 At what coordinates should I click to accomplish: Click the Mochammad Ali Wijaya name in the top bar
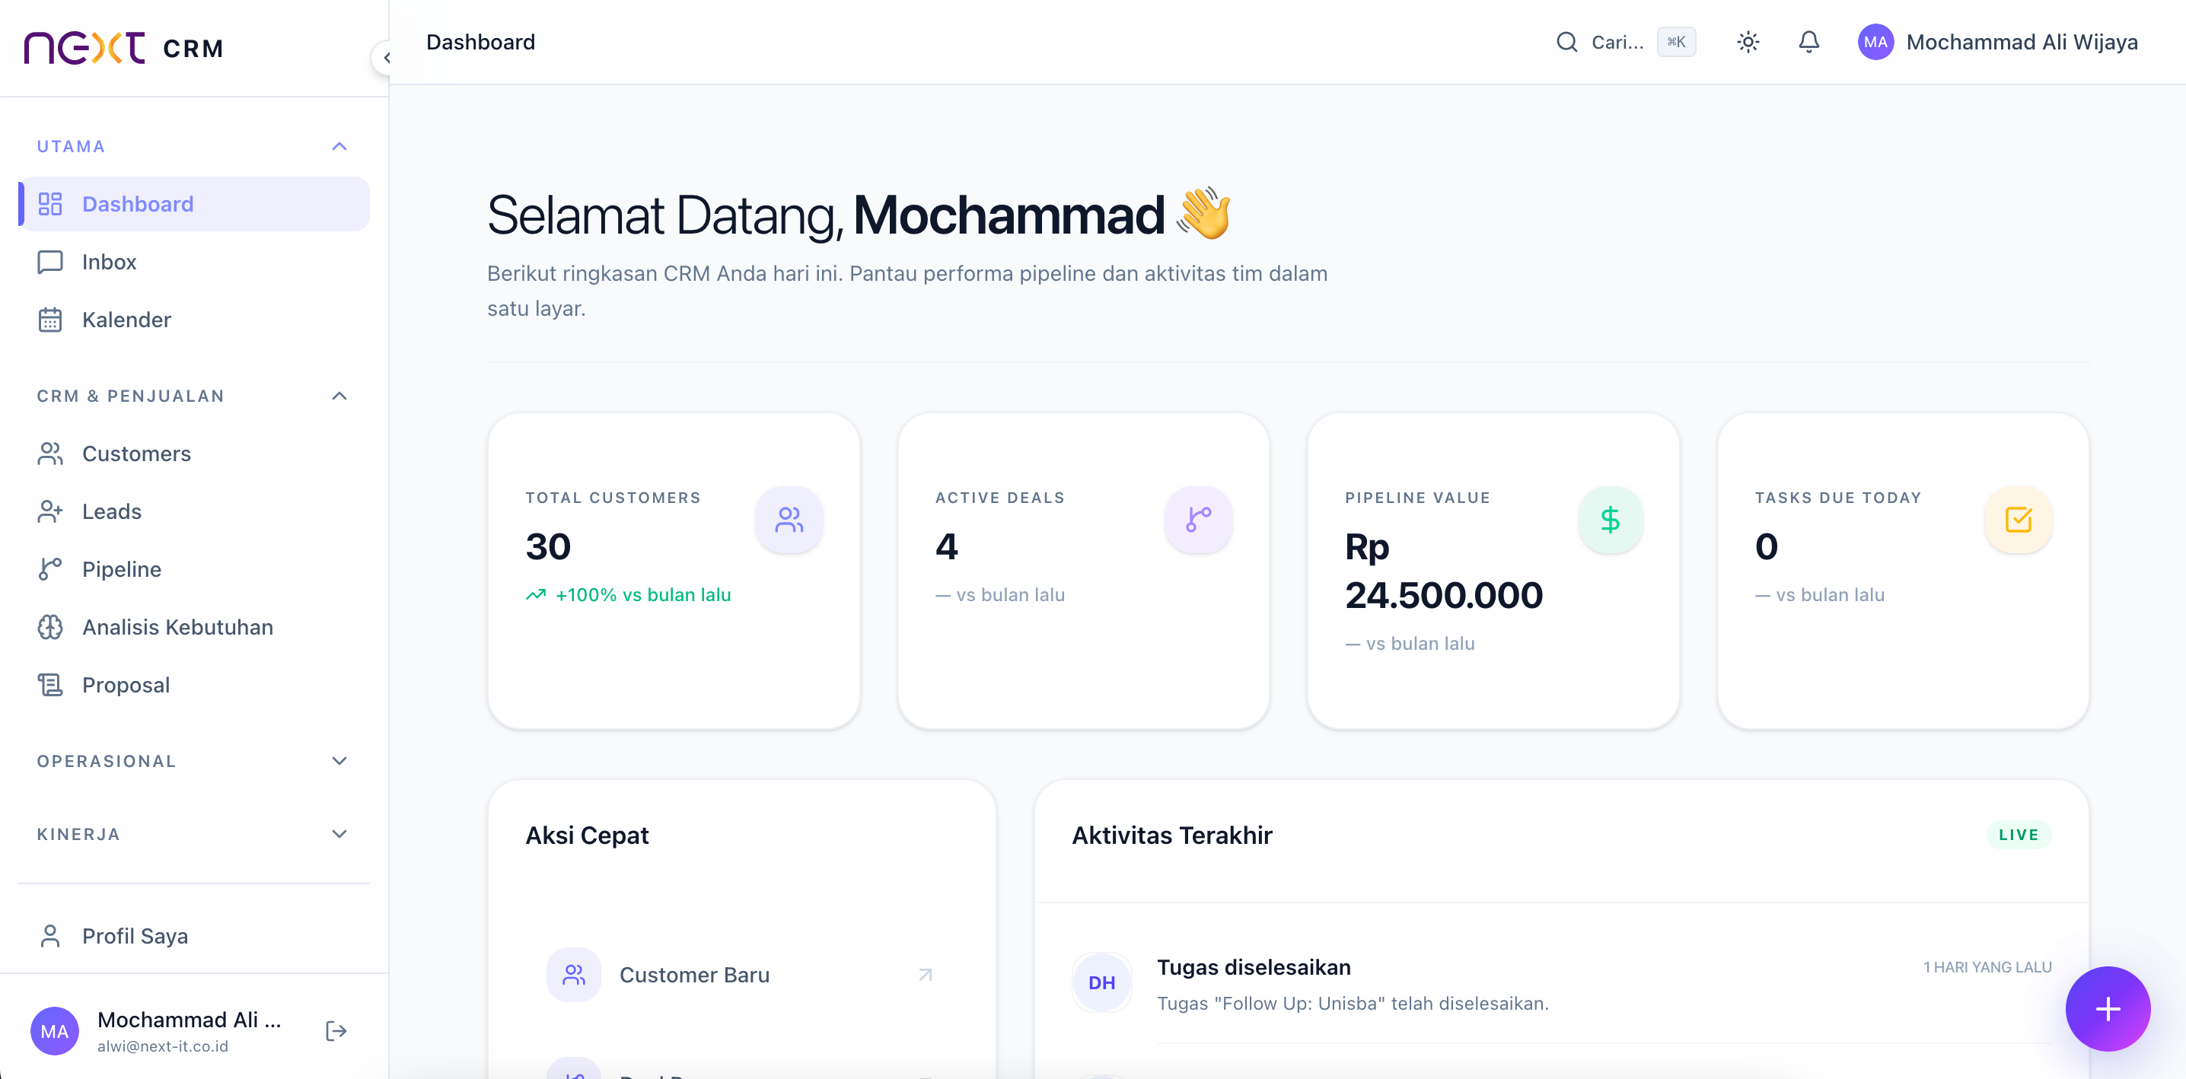point(2022,42)
